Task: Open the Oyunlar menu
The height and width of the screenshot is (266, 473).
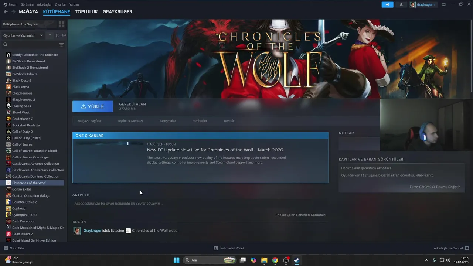Action: [61, 4]
